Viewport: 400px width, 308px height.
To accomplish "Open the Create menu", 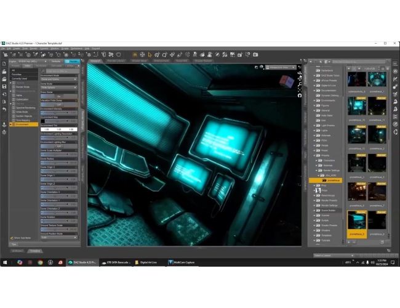I will pyautogui.click(x=17, y=49).
